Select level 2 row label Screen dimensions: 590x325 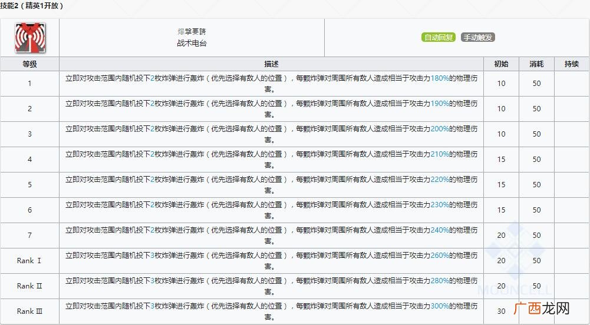pos(29,109)
